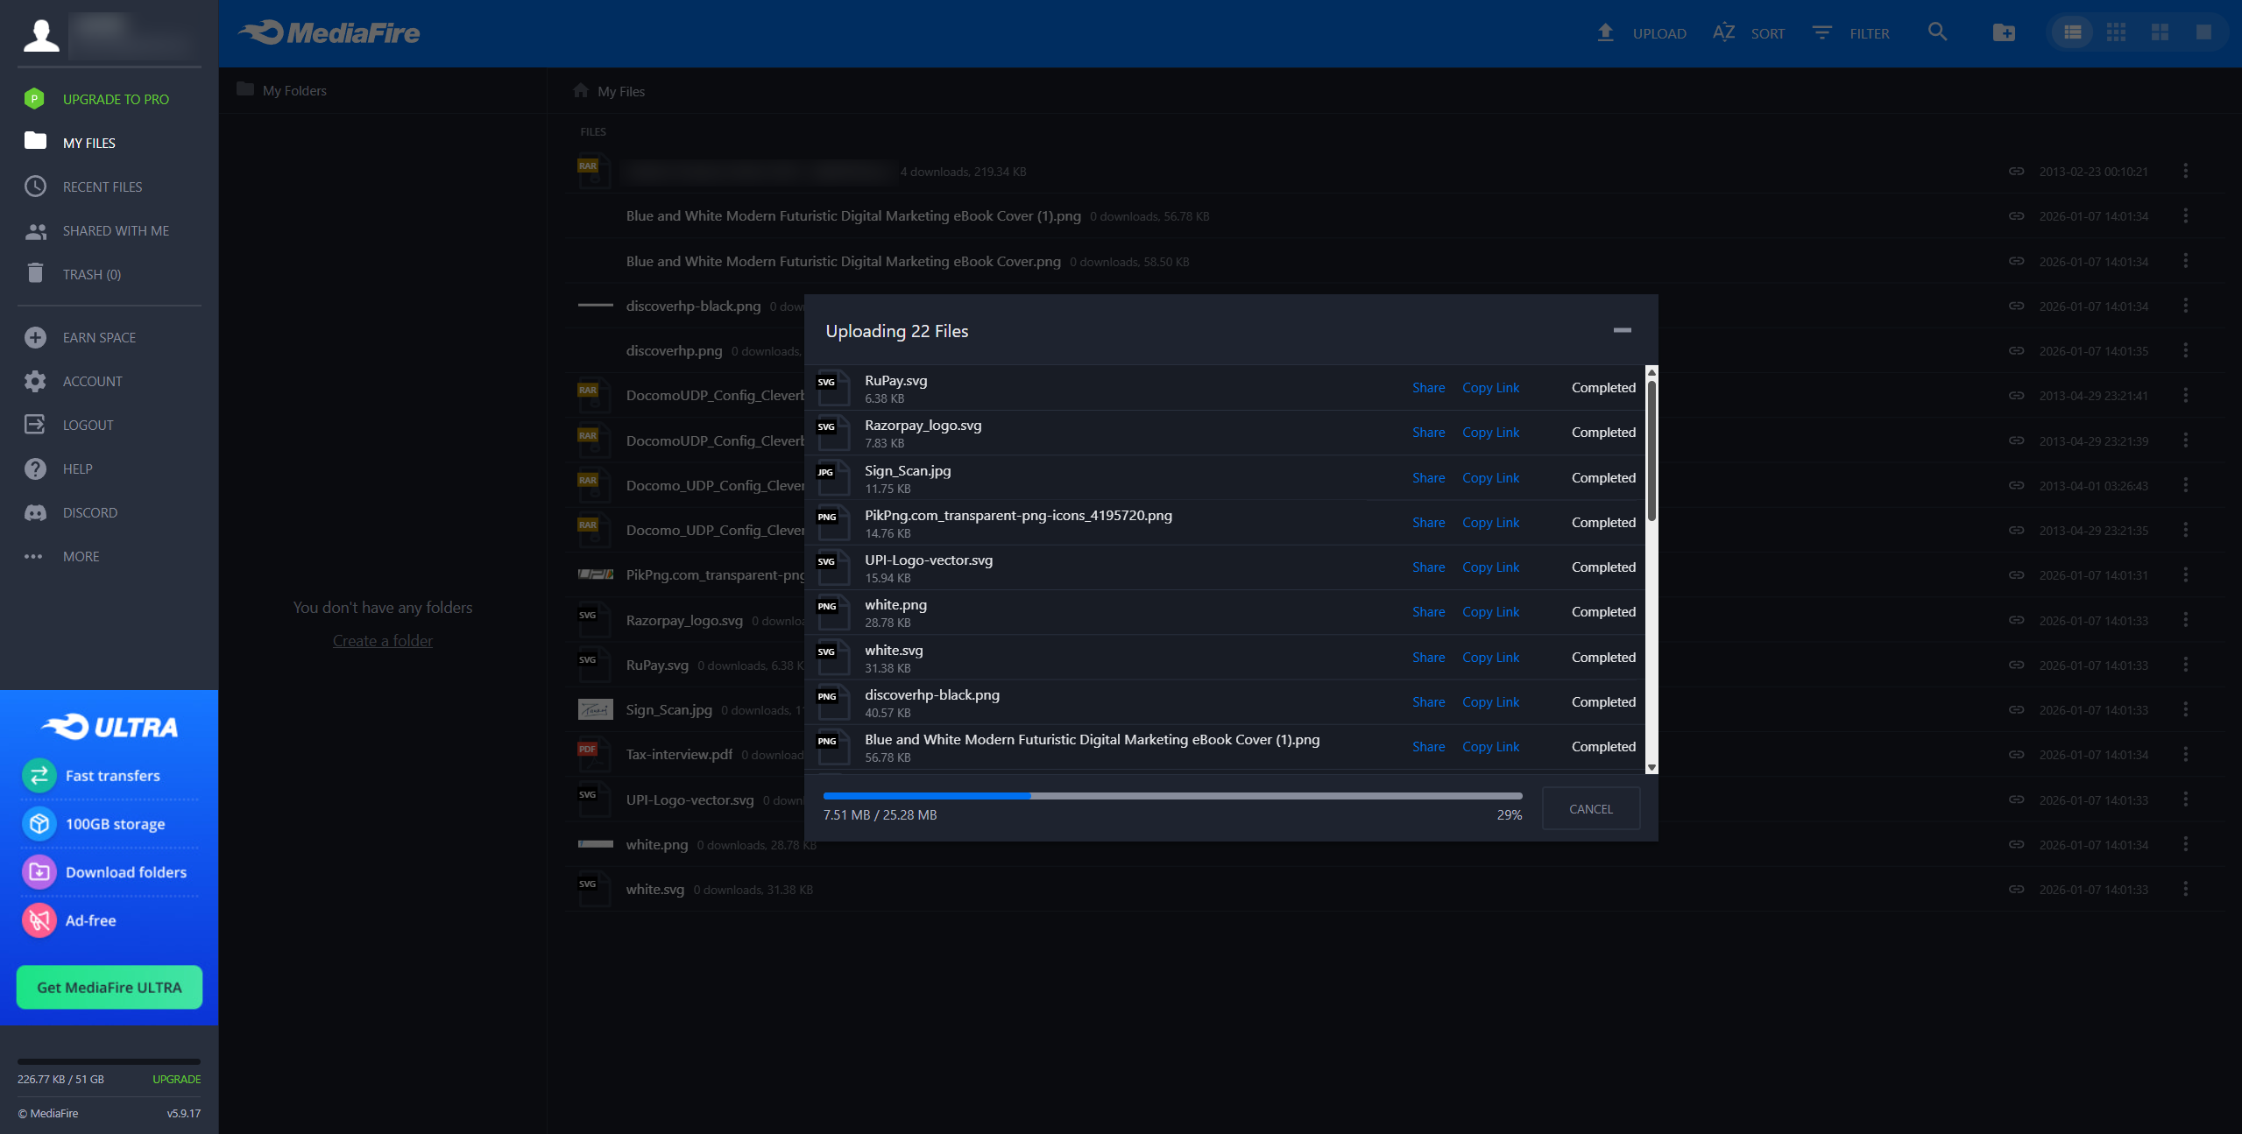The height and width of the screenshot is (1134, 2242).
Task: Open the search tool in the top toolbar
Action: (x=1936, y=32)
